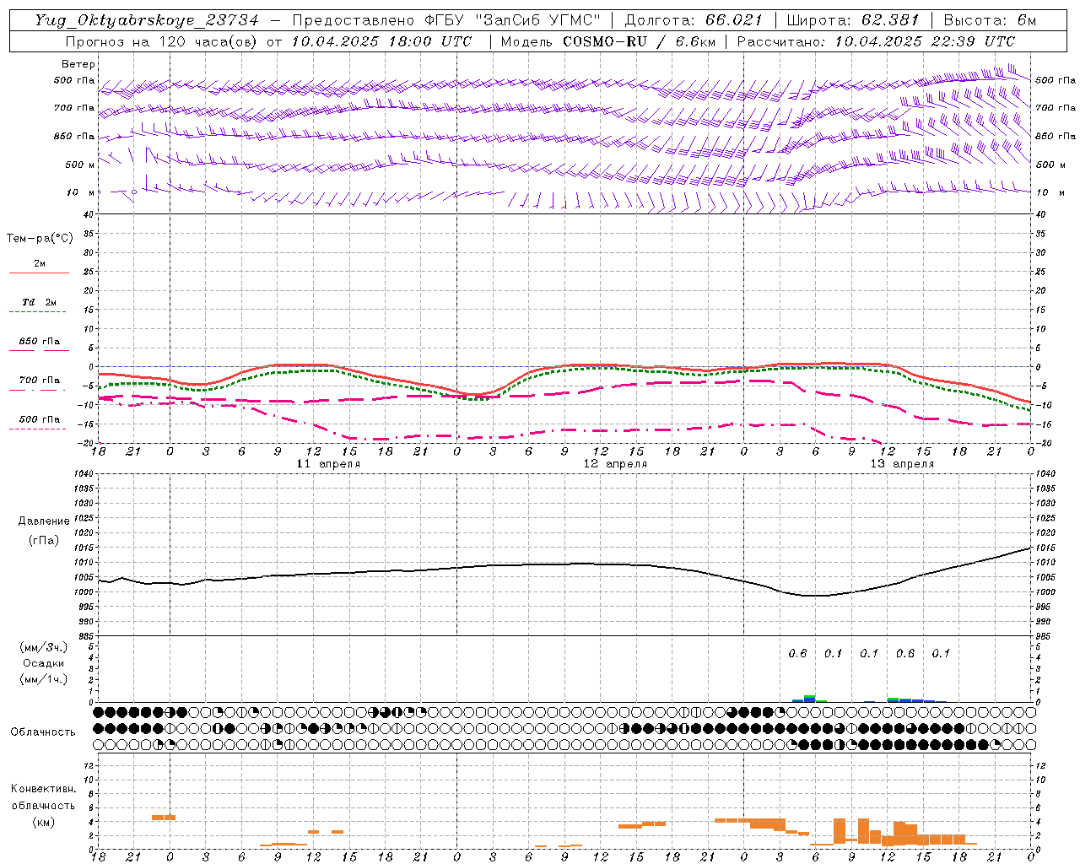
Task: Click the station title Yug_Oktyabrskoye_23734
Action: coord(147,20)
